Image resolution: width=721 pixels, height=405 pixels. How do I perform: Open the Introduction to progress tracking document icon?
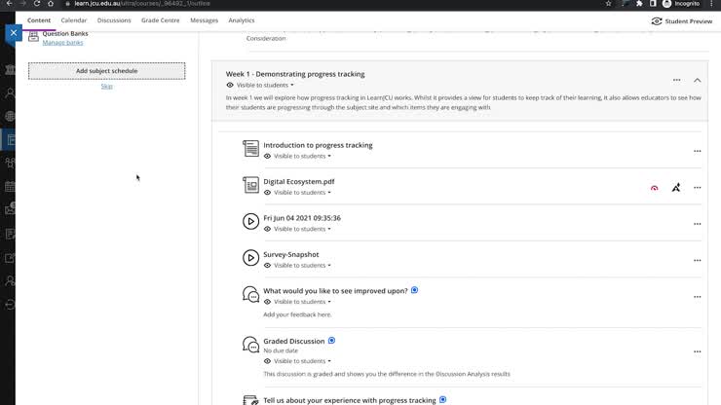click(x=250, y=149)
